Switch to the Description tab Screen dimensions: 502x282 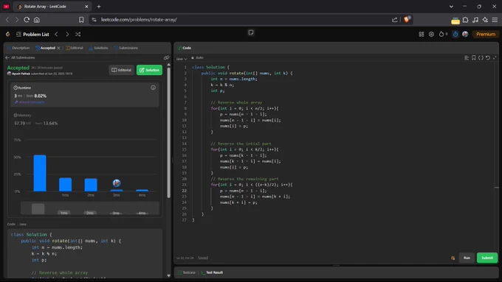pyautogui.click(x=18, y=48)
